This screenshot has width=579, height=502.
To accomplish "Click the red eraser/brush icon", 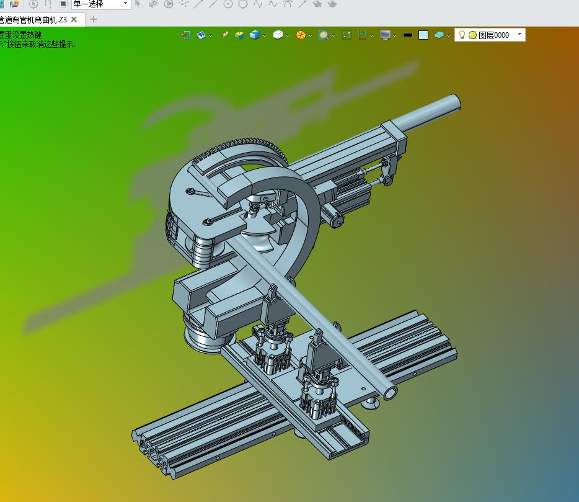I will [x=224, y=35].
